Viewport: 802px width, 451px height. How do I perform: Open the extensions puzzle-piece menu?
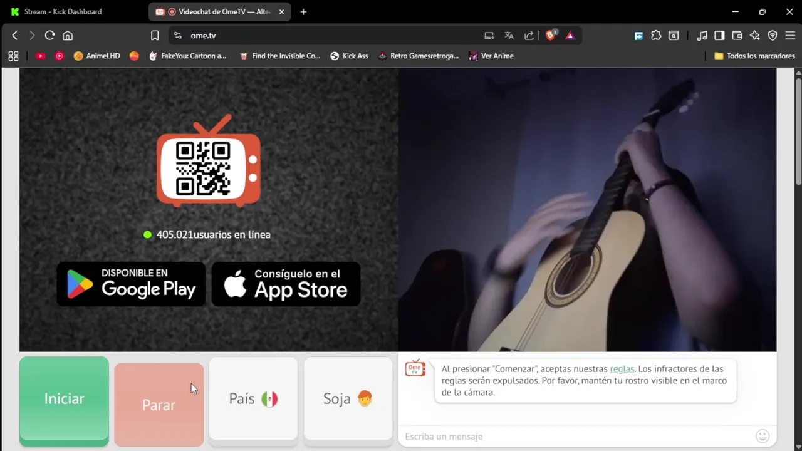coord(656,36)
